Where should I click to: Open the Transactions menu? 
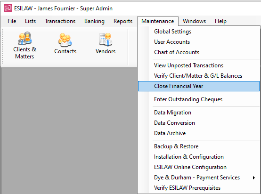pos(60,21)
